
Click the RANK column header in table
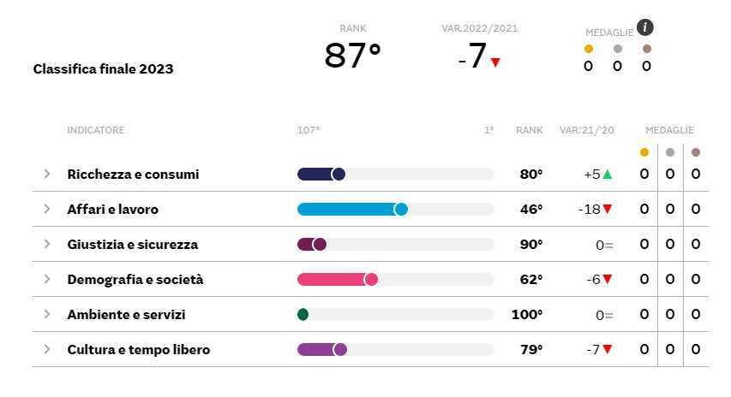pyautogui.click(x=529, y=130)
